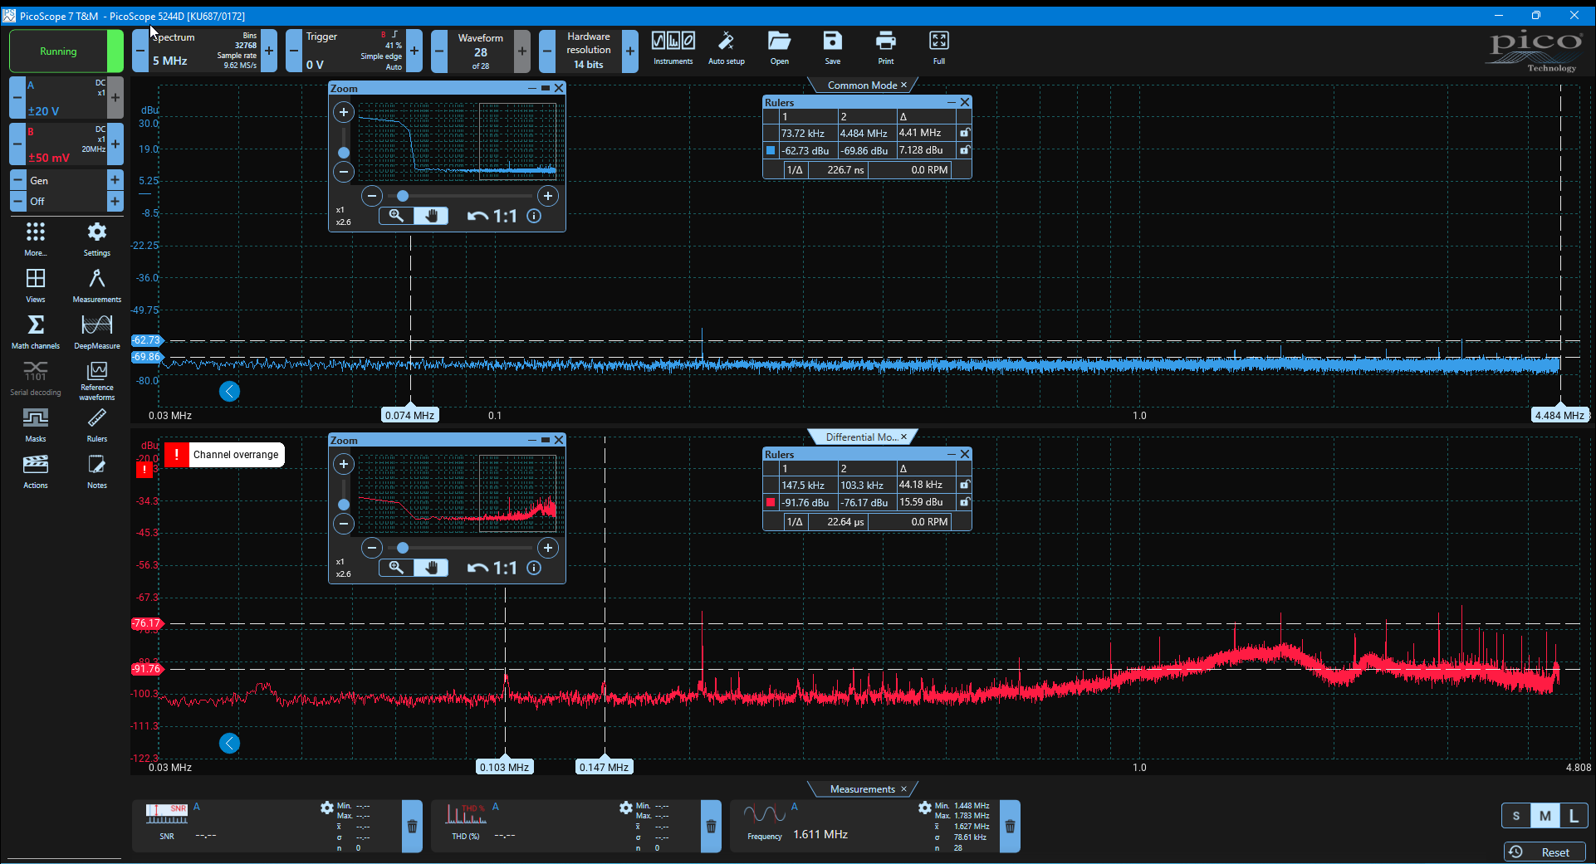Viewport: 1596px width, 864px height.
Task: Click Channel overrange warning
Action: pyautogui.click(x=224, y=454)
